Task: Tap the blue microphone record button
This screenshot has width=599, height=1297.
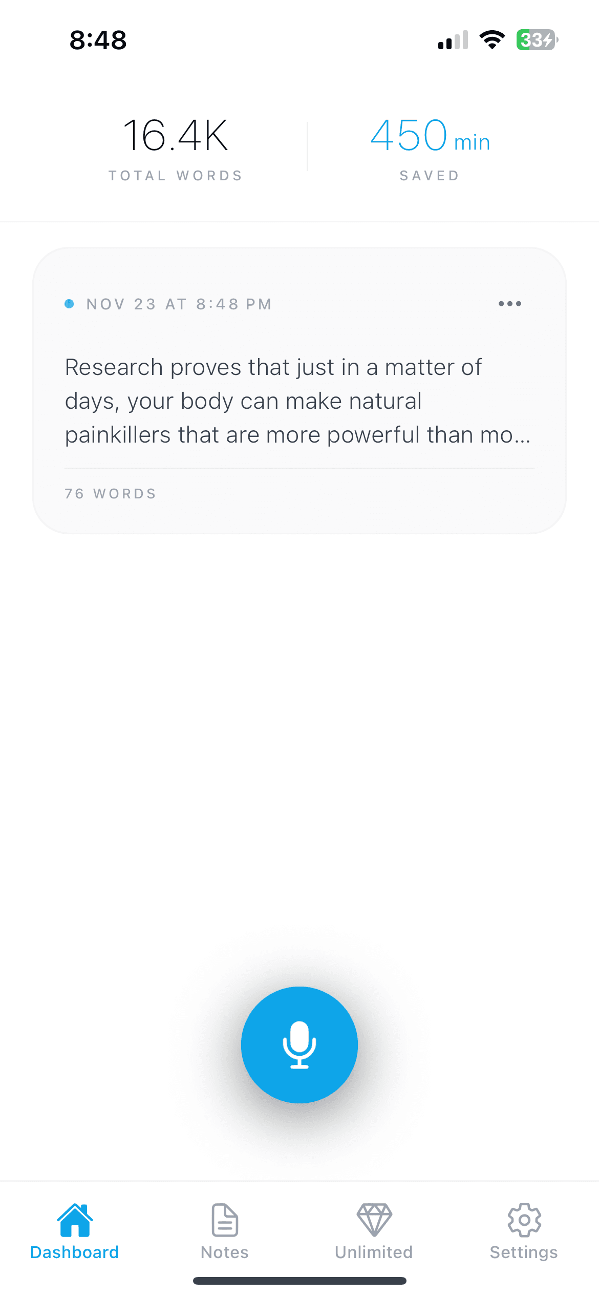Action: coord(299,1044)
